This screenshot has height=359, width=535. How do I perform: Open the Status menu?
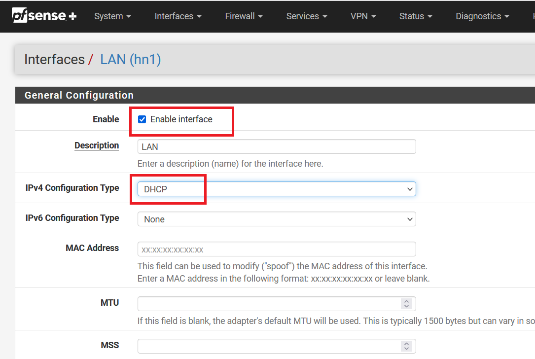[415, 16]
